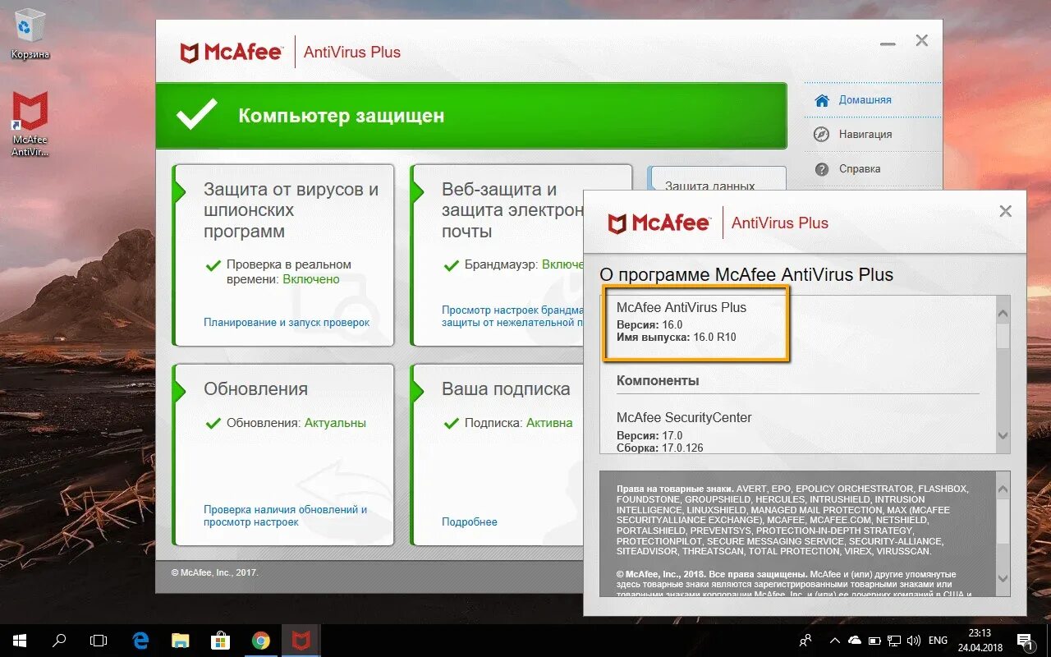Click checkmark beside Обновления: Актуальны
1051x657 pixels.
click(213, 424)
